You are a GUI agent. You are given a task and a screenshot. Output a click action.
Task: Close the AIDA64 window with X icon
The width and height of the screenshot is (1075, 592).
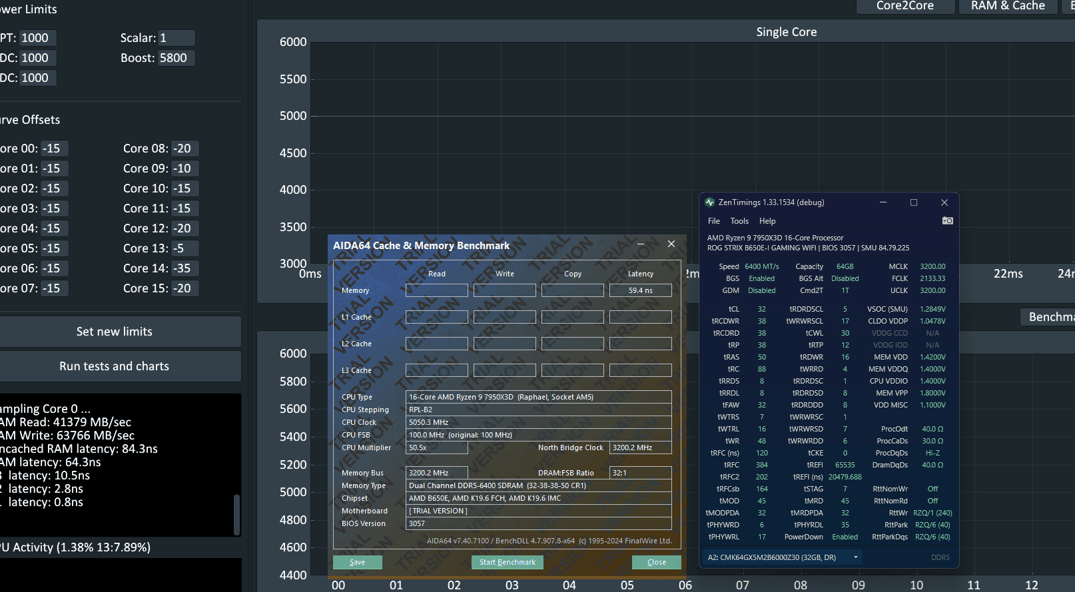pos(671,244)
